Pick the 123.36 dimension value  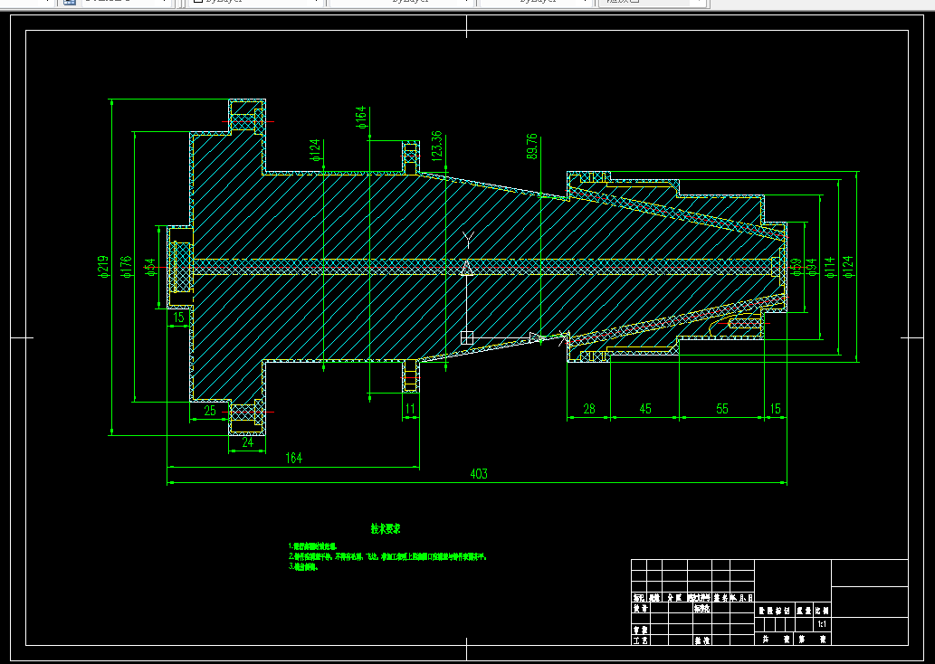pyautogui.click(x=436, y=146)
